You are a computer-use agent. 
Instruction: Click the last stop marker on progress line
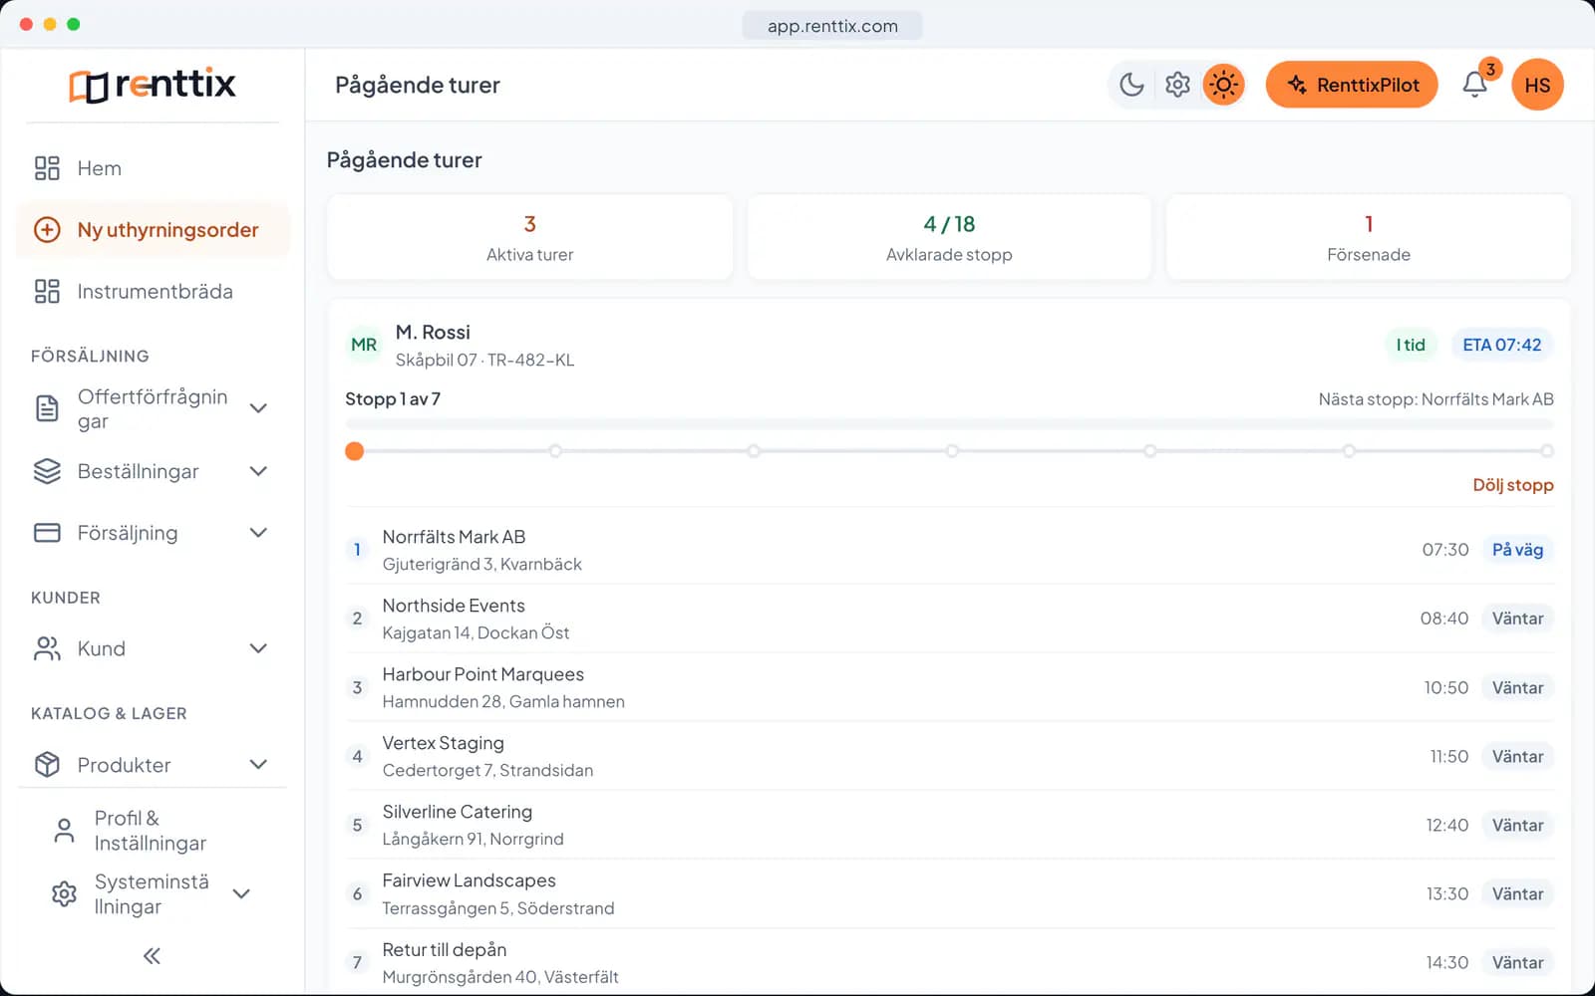click(1546, 451)
